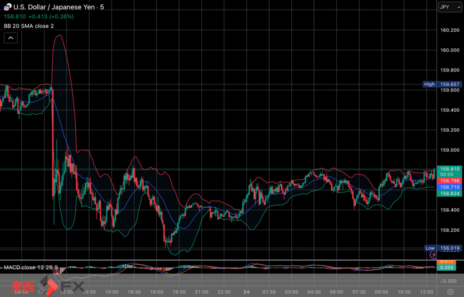
Task: Select the MACD close 12 26 9 indicator
Action: point(31,268)
